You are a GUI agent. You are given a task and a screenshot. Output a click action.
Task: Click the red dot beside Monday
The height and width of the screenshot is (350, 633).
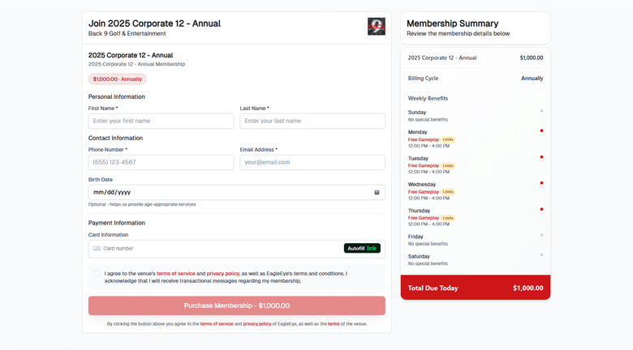tap(541, 130)
